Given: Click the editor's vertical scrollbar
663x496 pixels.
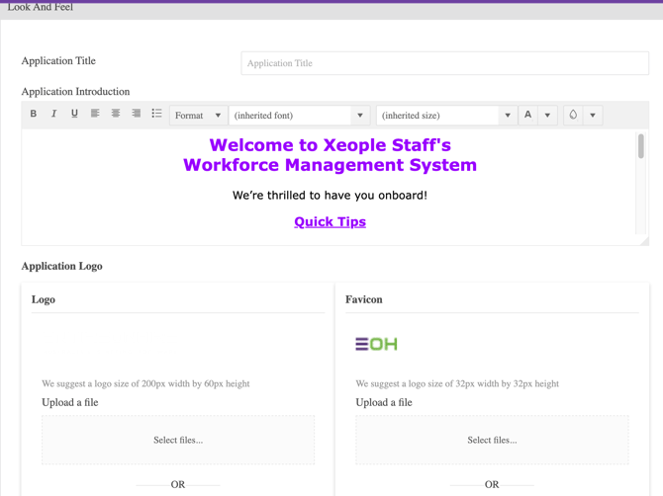Looking at the screenshot, I should (641, 147).
